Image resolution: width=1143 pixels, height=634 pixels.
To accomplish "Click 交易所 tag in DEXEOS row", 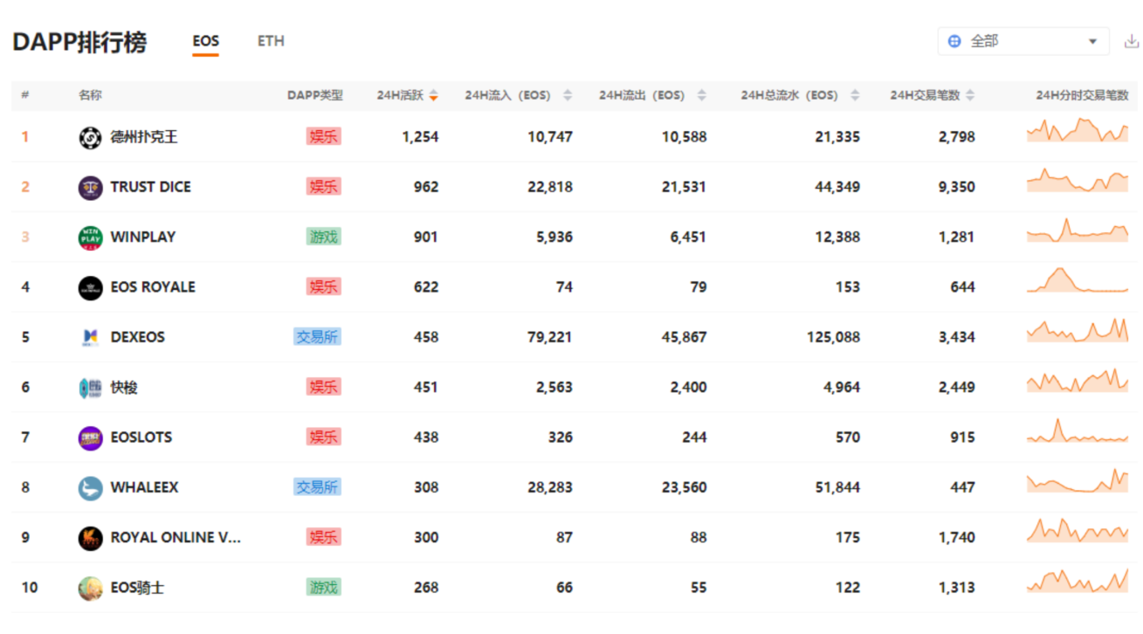I will point(317,337).
